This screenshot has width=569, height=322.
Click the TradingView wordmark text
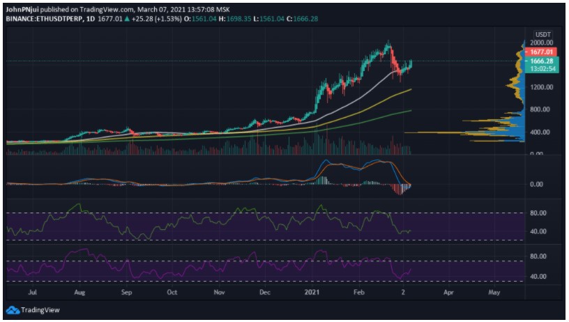coord(40,310)
